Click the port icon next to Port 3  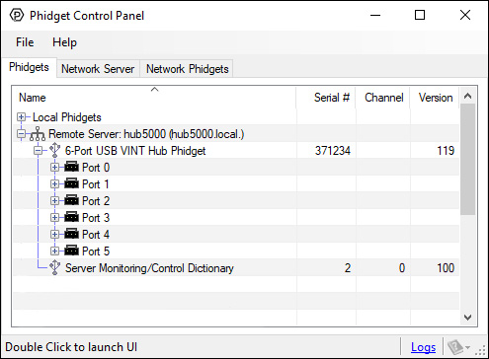click(71, 217)
